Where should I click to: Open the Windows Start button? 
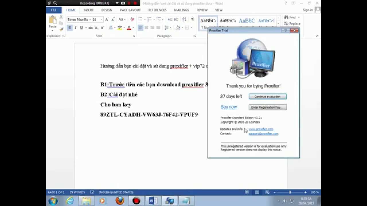pyautogui.click(x=53, y=201)
